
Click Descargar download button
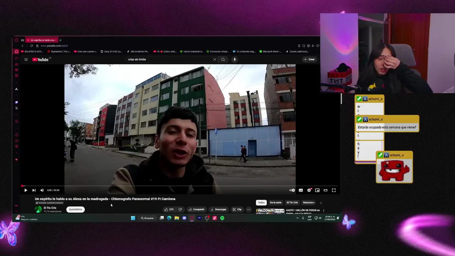click(218, 209)
